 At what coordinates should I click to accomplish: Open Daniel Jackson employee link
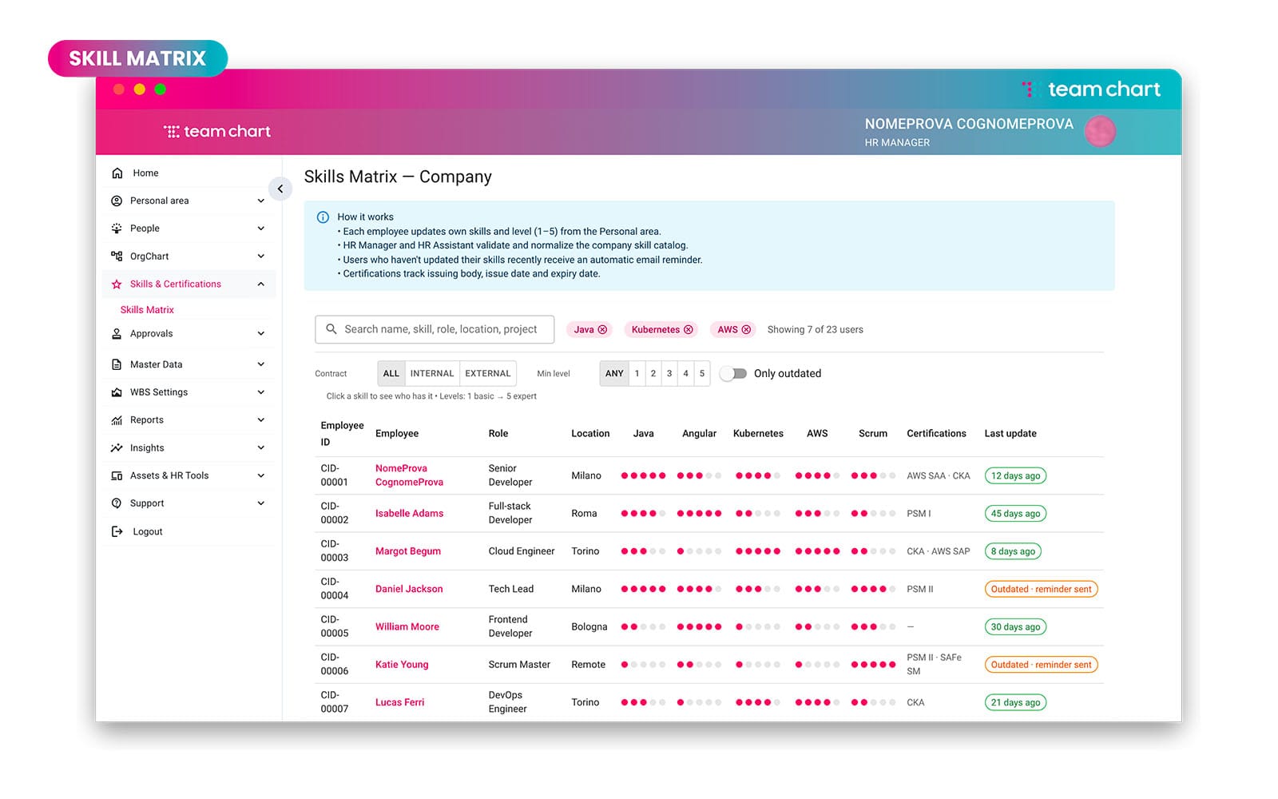coord(409,589)
